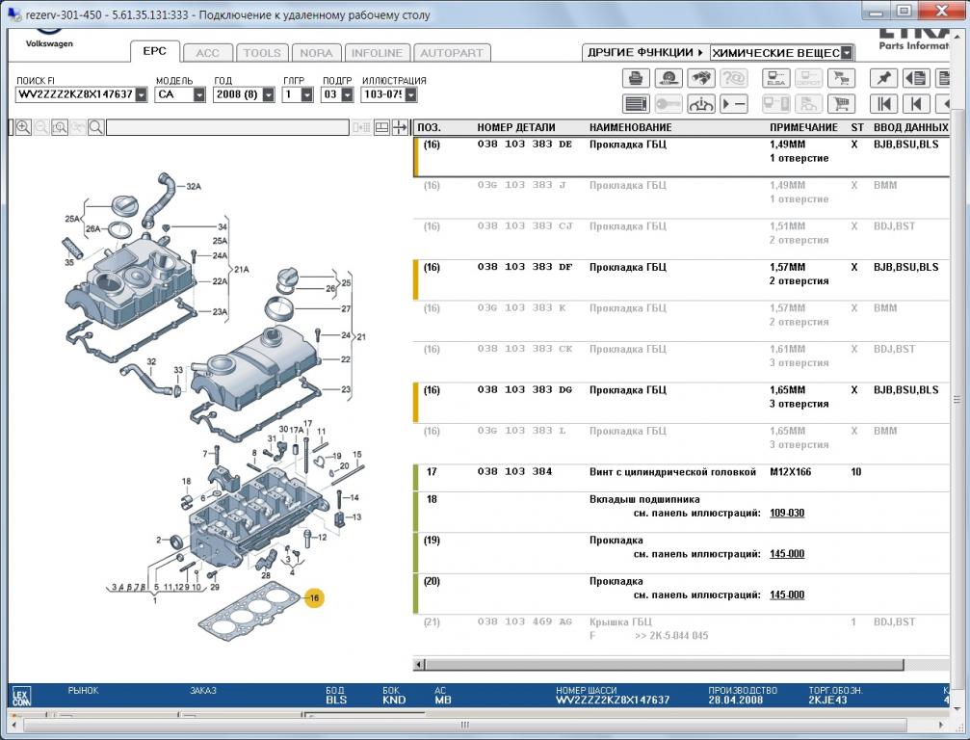The image size is (970, 740).
Task: Open the МОДЕЛЬ dropdown showing CA
Action: coord(199,94)
